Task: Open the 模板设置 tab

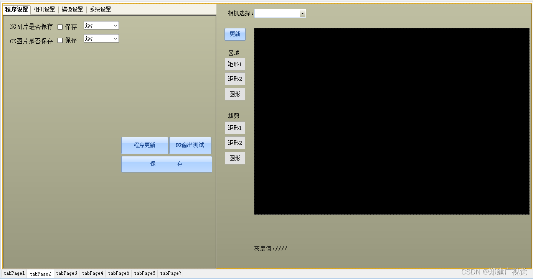Action: [x=72, y=10]
